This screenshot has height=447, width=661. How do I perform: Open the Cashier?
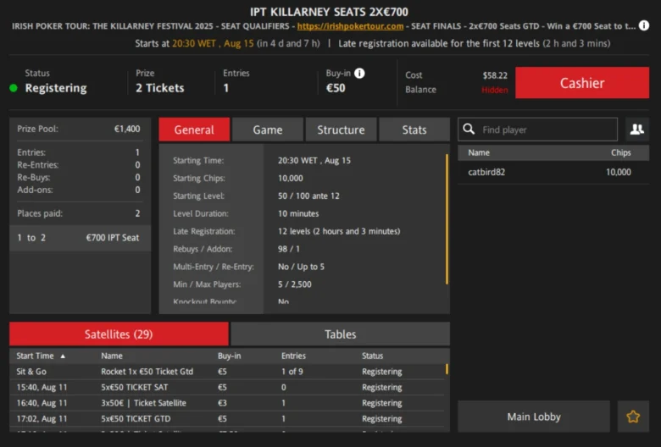point(581,83)
